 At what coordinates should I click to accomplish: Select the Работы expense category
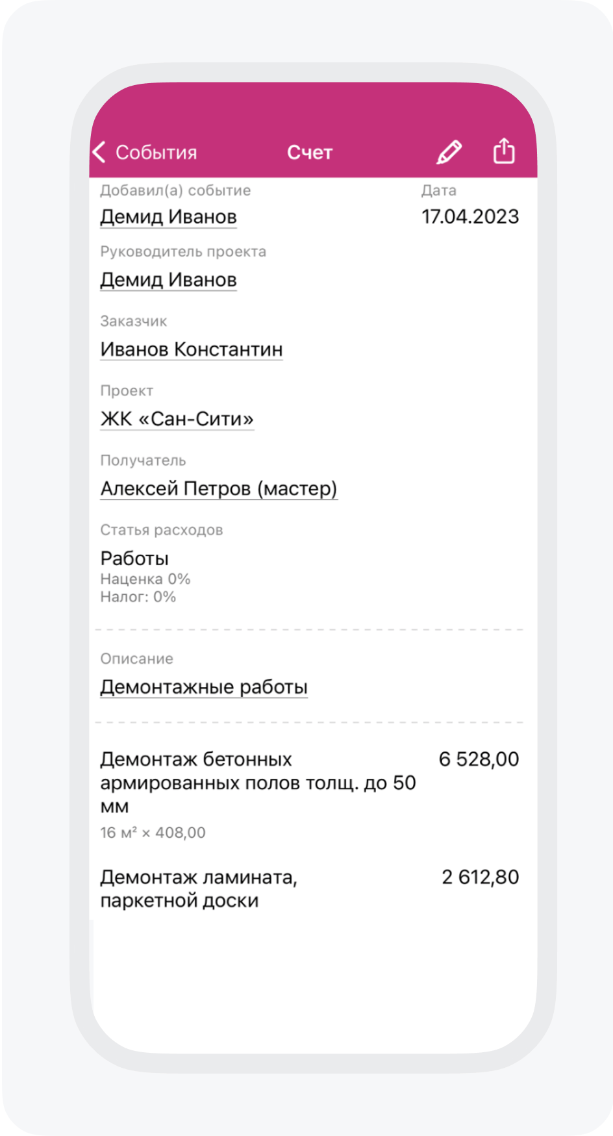[134, 559]
